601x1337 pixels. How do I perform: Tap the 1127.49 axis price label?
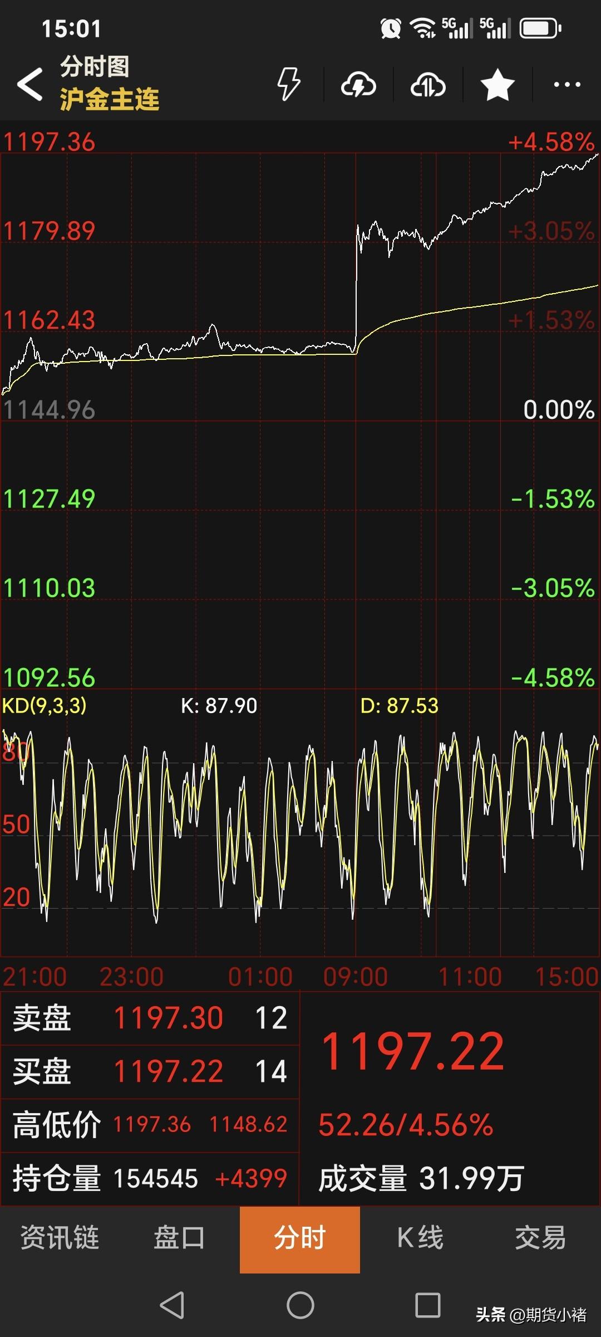pyautogui.click(x=49, y=499)
